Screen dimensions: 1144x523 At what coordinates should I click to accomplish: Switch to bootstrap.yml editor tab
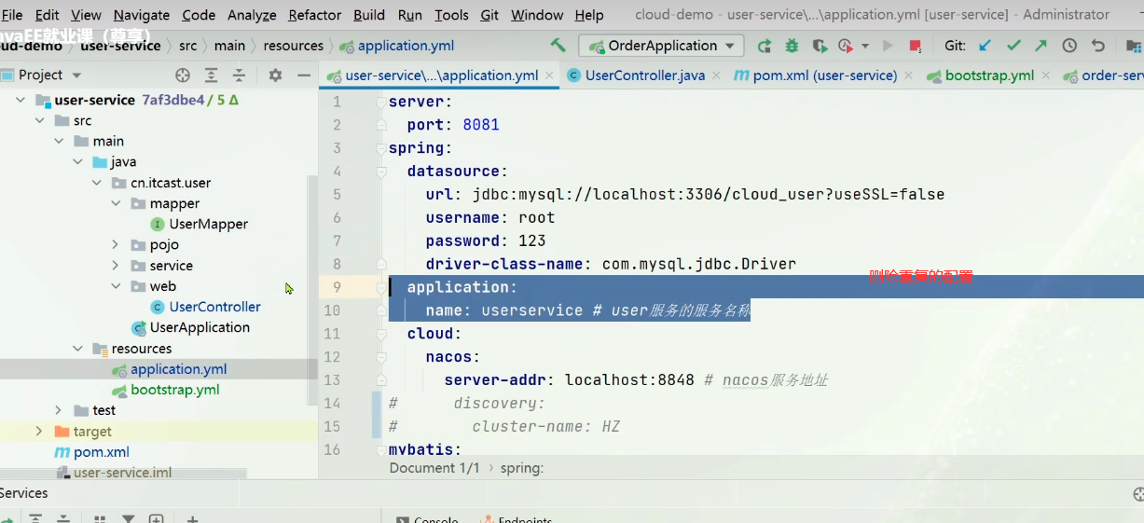pyautogui.click(x=989, y=76)
